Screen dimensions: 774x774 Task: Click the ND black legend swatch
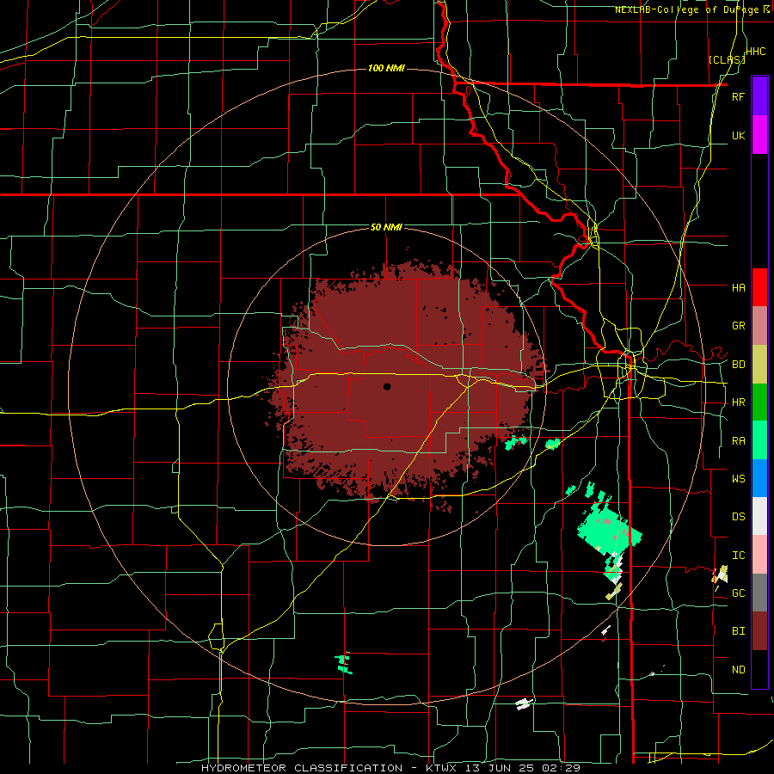point(759,669)
